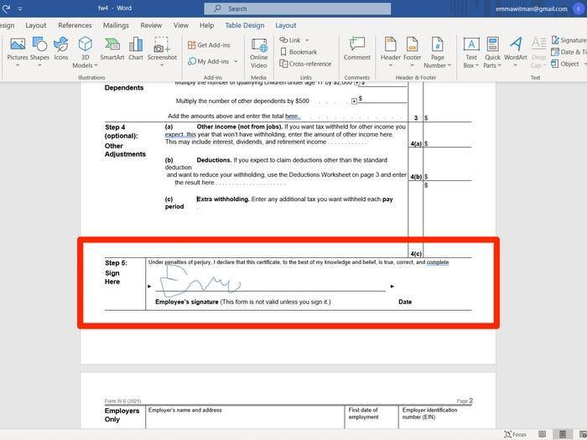Image resolution: width=587 pixels, height=440 pixels.
Task: Open the Table Tools Layout tab
Action: tap(286, 25)
